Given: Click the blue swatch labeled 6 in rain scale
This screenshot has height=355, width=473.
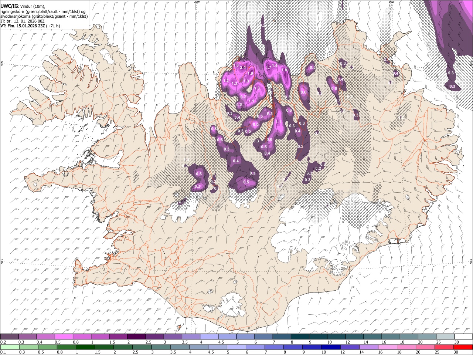Looking at the screenshot, I should pyautogui.click(x=255, y=347).
